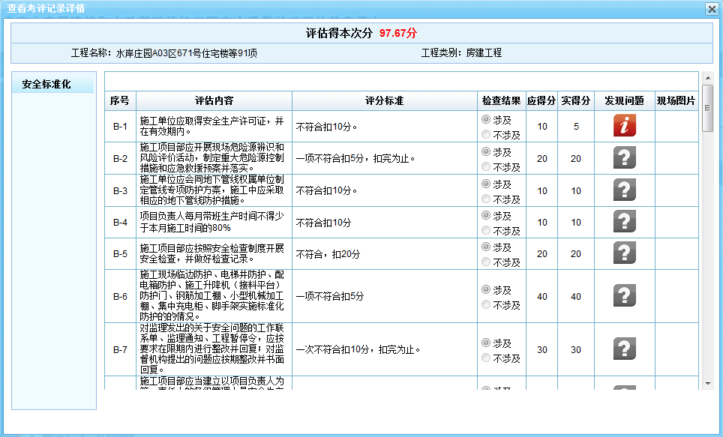Screen dimensions: 723x437
Task: Open the found-issue icon in row B-6
Action: tap(624, 296)
